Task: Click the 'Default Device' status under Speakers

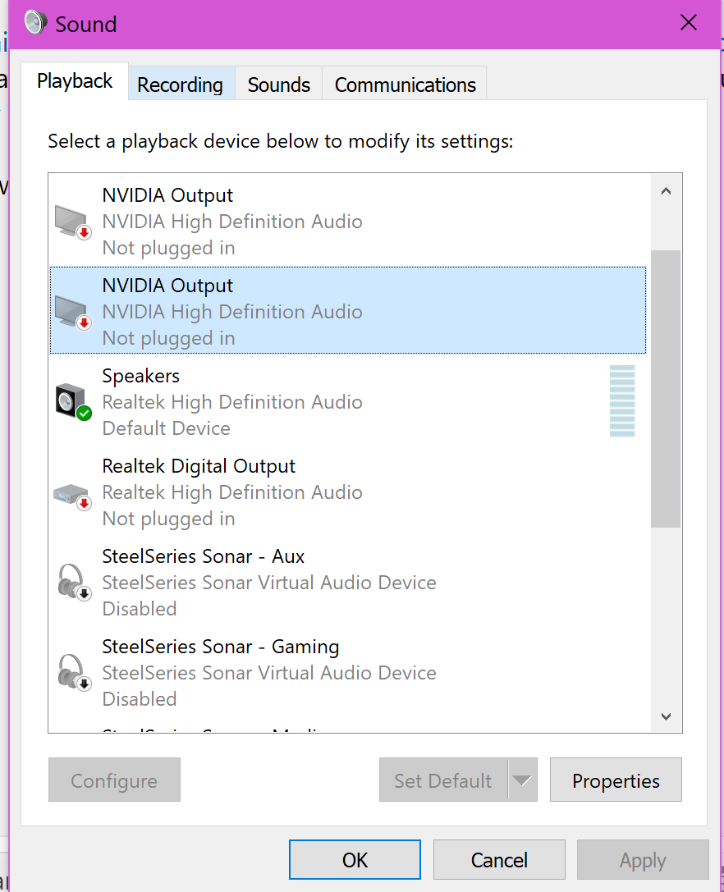Action: point(166,428)
